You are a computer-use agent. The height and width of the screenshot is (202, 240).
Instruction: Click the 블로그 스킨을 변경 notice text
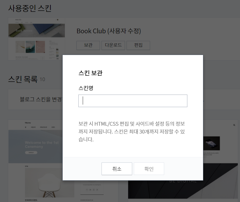click(41, 99)
